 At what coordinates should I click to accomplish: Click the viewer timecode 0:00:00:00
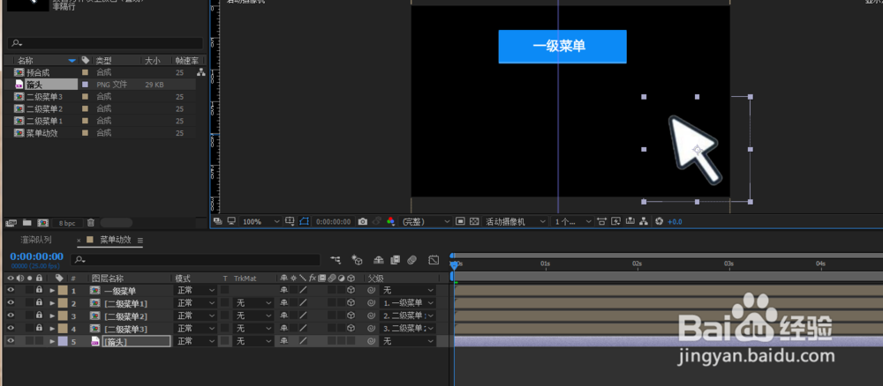pos(333,222)
